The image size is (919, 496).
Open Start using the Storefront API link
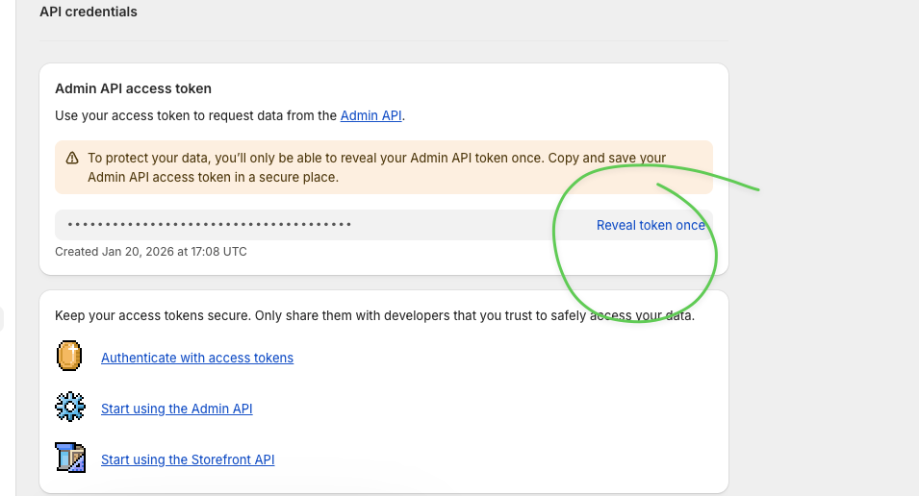click(x=188, y=459)
